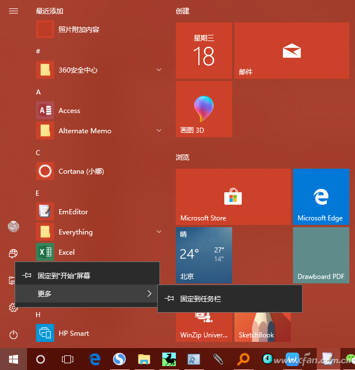Launch Excel from its green icon
This screenshot has height=370, width=355.
coord(45,252)
